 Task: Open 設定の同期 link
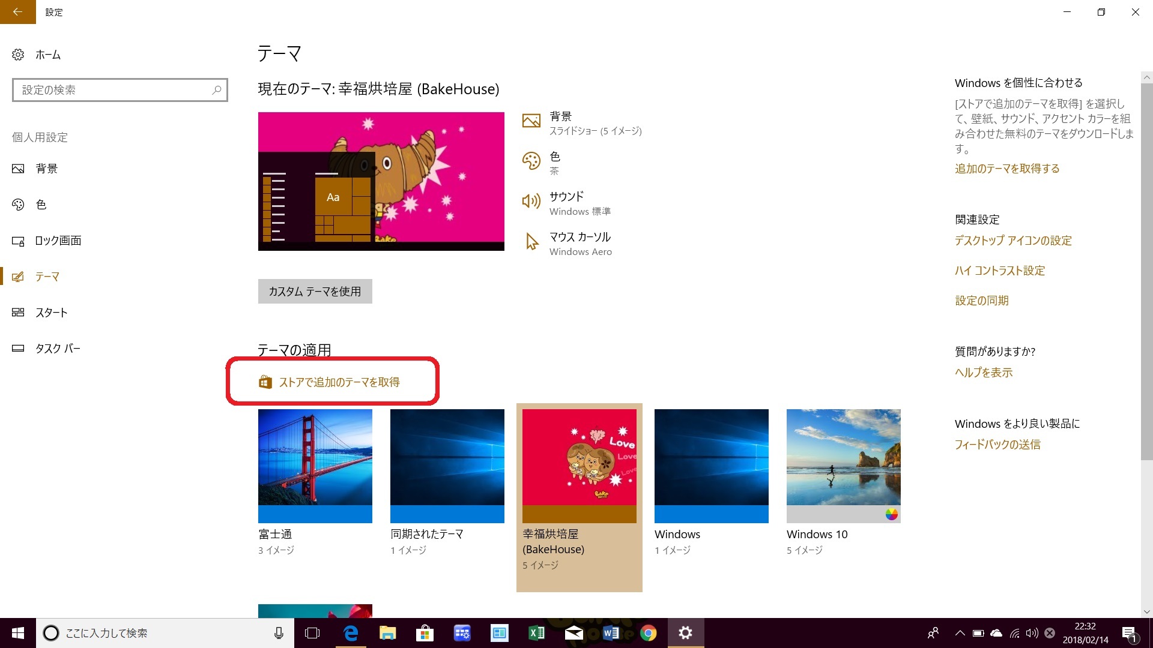point(982,301)
